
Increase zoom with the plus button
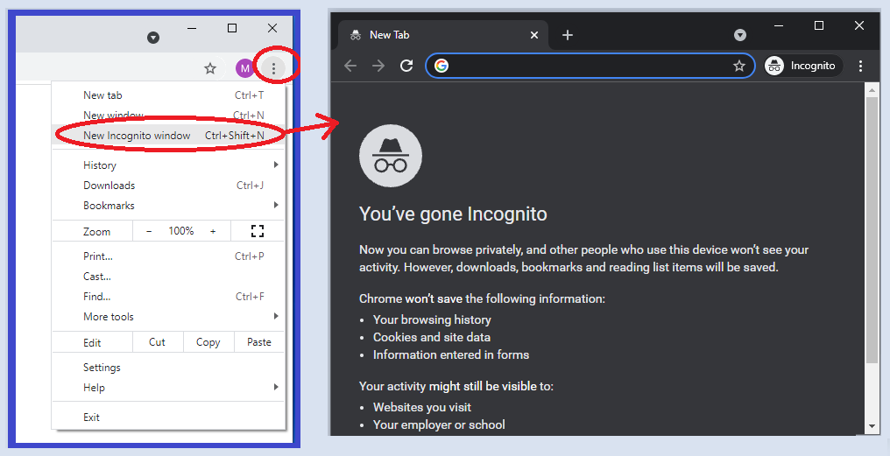pyautogui.click(x=213, y=231)
